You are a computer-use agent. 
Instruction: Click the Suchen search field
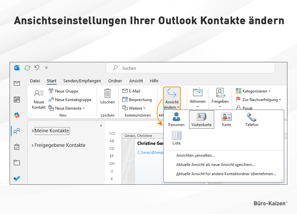(190, 68)
